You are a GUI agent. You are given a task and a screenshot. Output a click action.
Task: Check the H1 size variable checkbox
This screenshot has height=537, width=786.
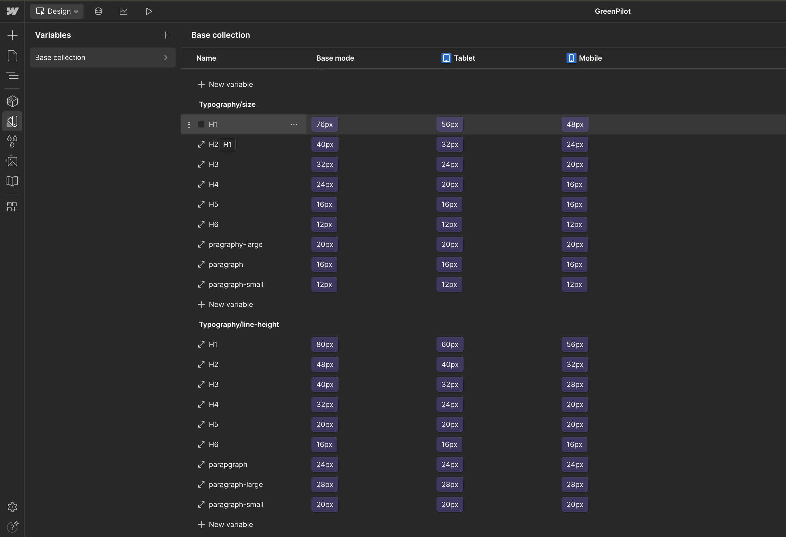(201, 124)
